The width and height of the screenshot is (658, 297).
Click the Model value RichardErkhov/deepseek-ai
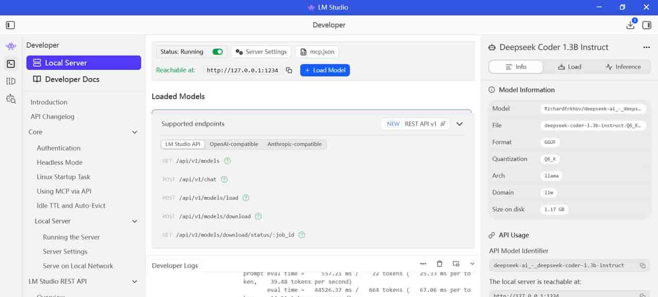coord(593,109)
